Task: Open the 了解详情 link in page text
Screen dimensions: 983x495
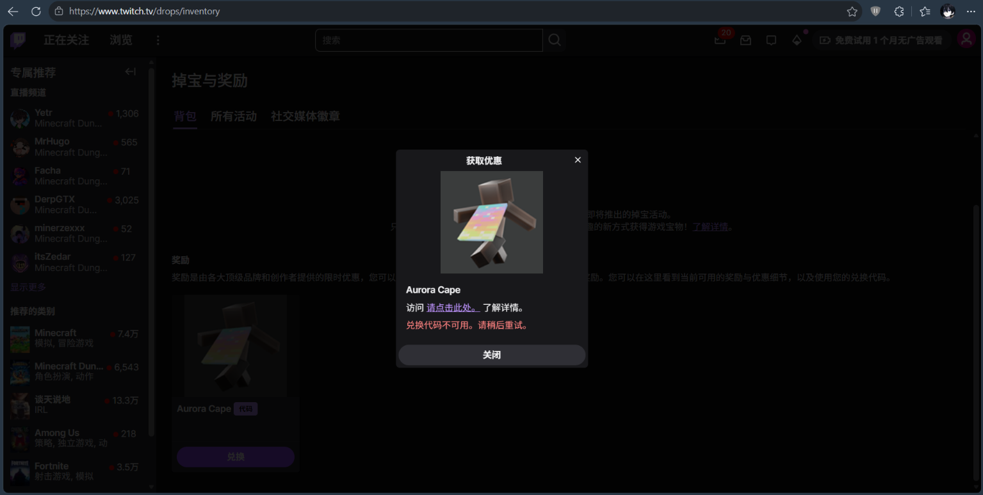Action: (710, 227)
